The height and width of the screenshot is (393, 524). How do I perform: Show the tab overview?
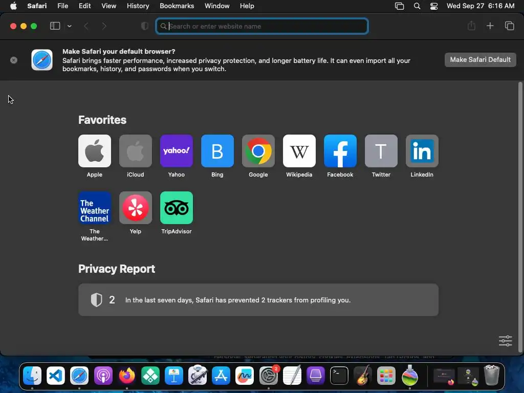pos(509,26)
